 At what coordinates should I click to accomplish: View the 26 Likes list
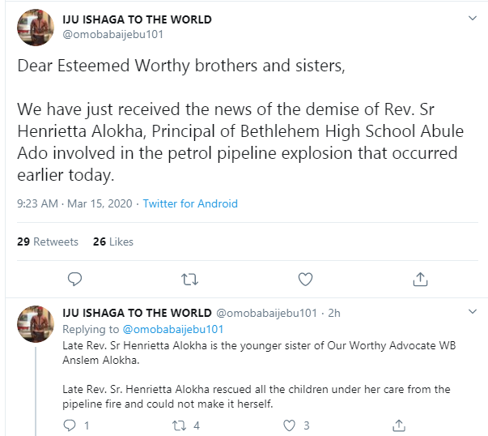pos(112,242)
